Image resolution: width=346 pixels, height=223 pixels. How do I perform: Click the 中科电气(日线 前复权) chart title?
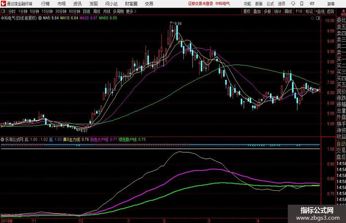[19, 18]
